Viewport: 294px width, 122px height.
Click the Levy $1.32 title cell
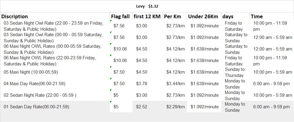coord(147,6)
